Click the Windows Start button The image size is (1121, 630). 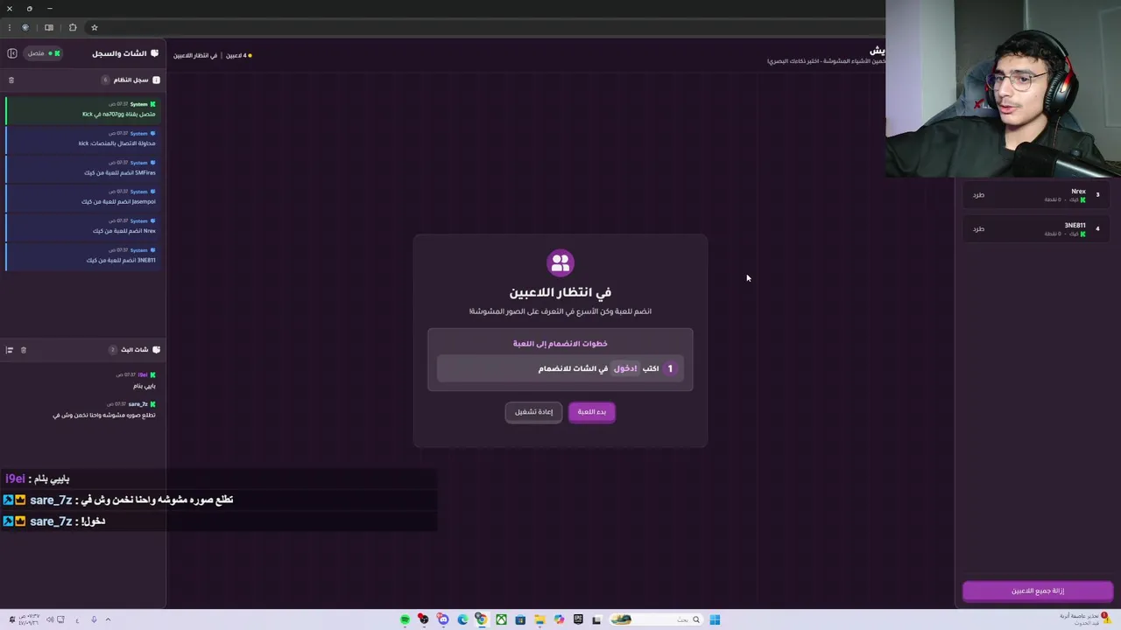click(715, 619)
